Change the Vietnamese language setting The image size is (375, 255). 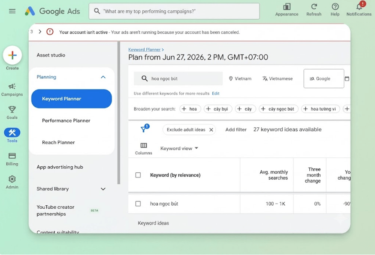point(278,78)
